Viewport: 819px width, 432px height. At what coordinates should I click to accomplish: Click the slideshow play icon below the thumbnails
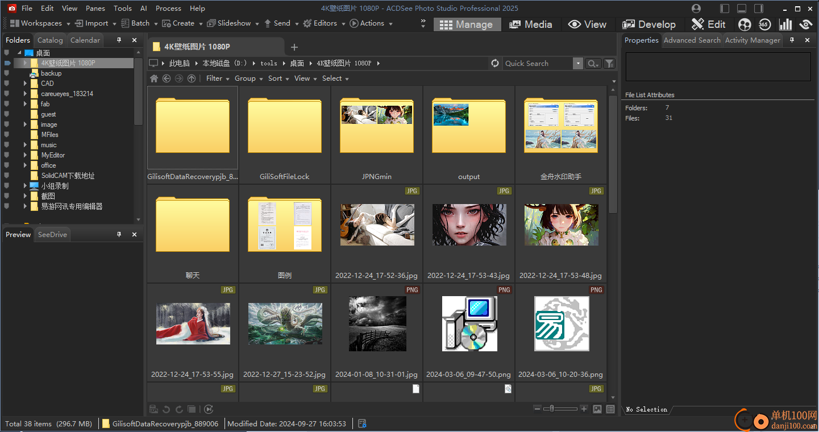click(x=209, y=409)
